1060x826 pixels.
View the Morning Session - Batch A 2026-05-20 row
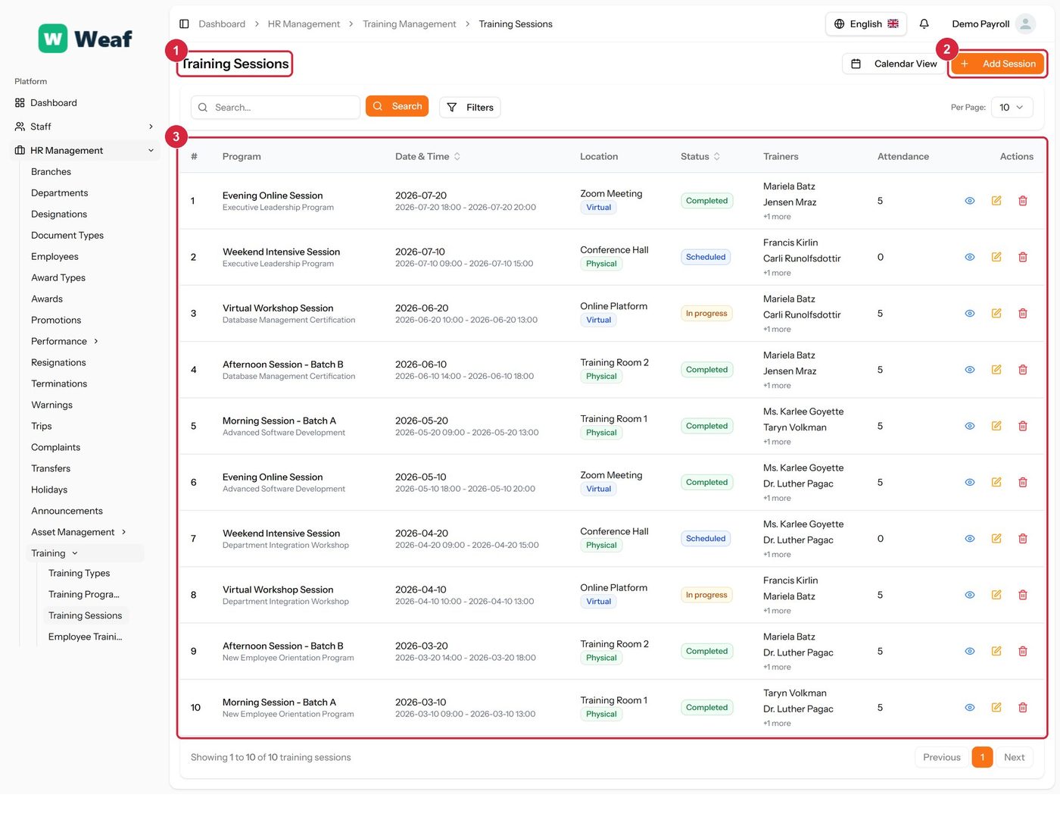[x=969, y=426]
